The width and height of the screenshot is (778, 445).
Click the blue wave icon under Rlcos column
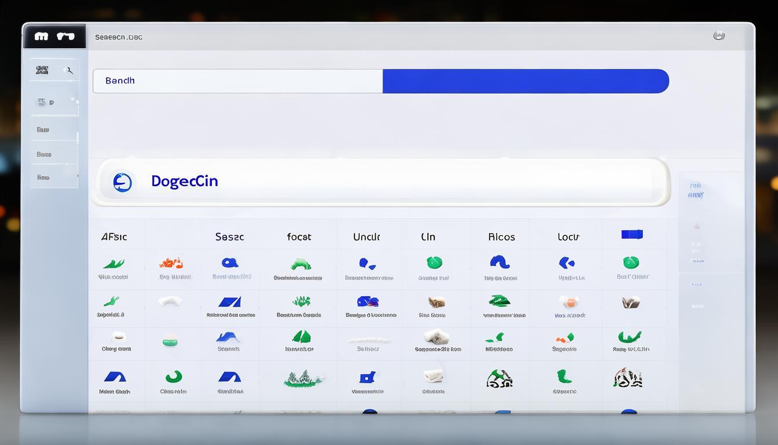pyautogui.click(x=499, y=262)
